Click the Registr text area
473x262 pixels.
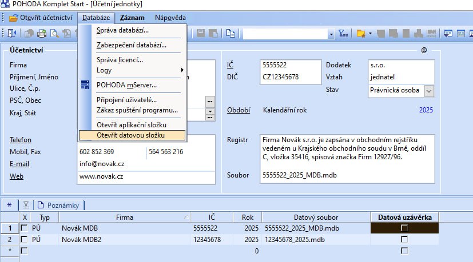(347, 152)
